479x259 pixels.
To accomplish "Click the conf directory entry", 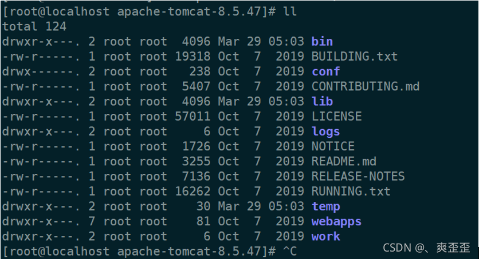I will tap(325, 71).
